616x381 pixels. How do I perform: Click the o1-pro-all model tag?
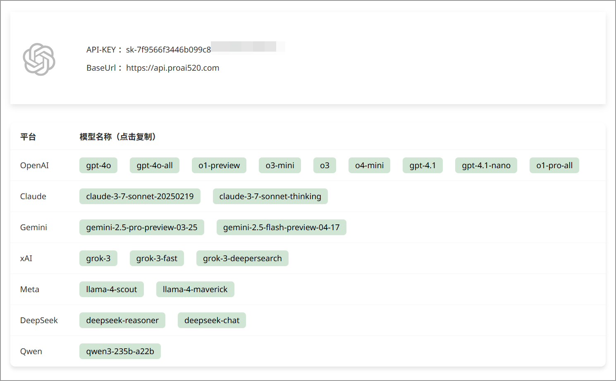coord(554,165)
